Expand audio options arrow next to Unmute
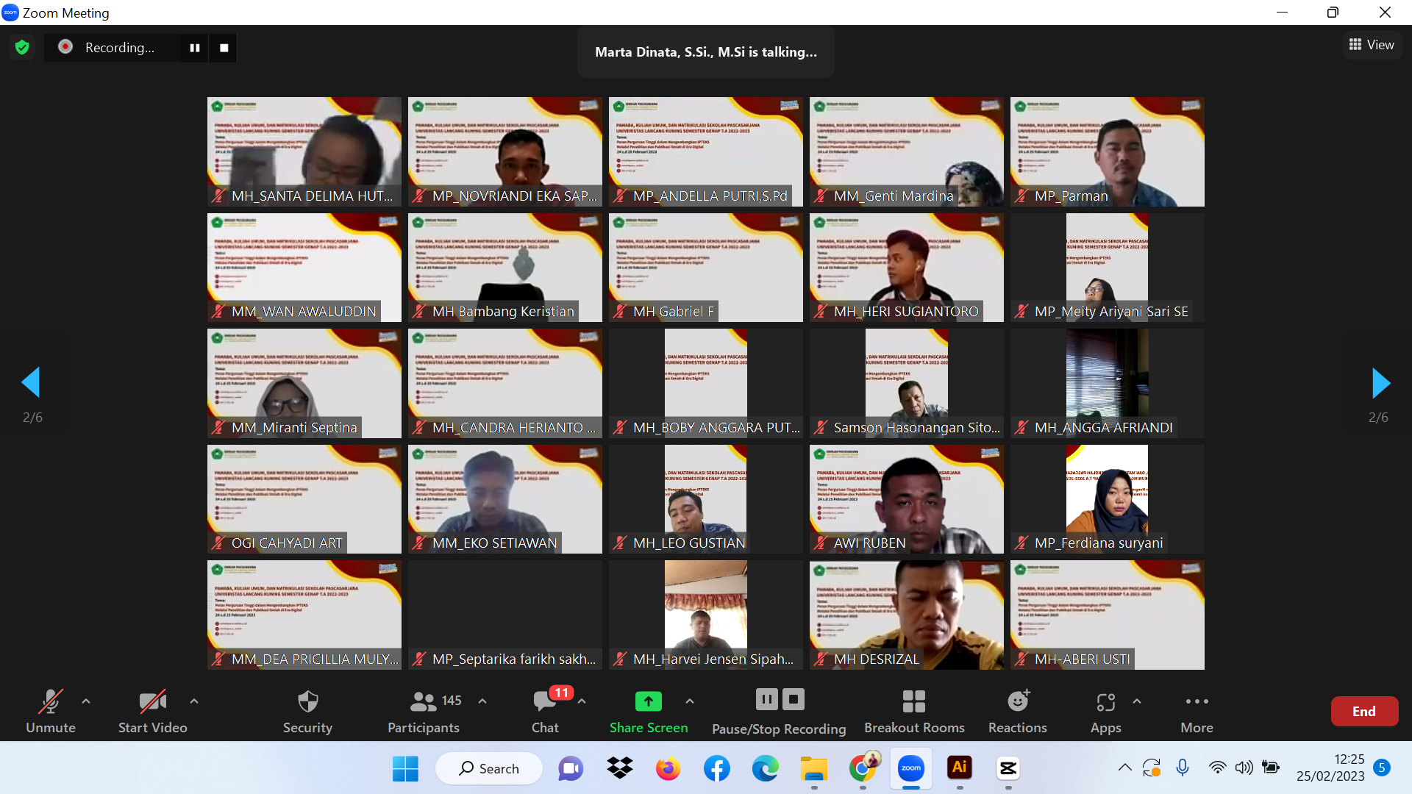Image resolution: width=1412 pixels, height=794 pixels. 86,701
